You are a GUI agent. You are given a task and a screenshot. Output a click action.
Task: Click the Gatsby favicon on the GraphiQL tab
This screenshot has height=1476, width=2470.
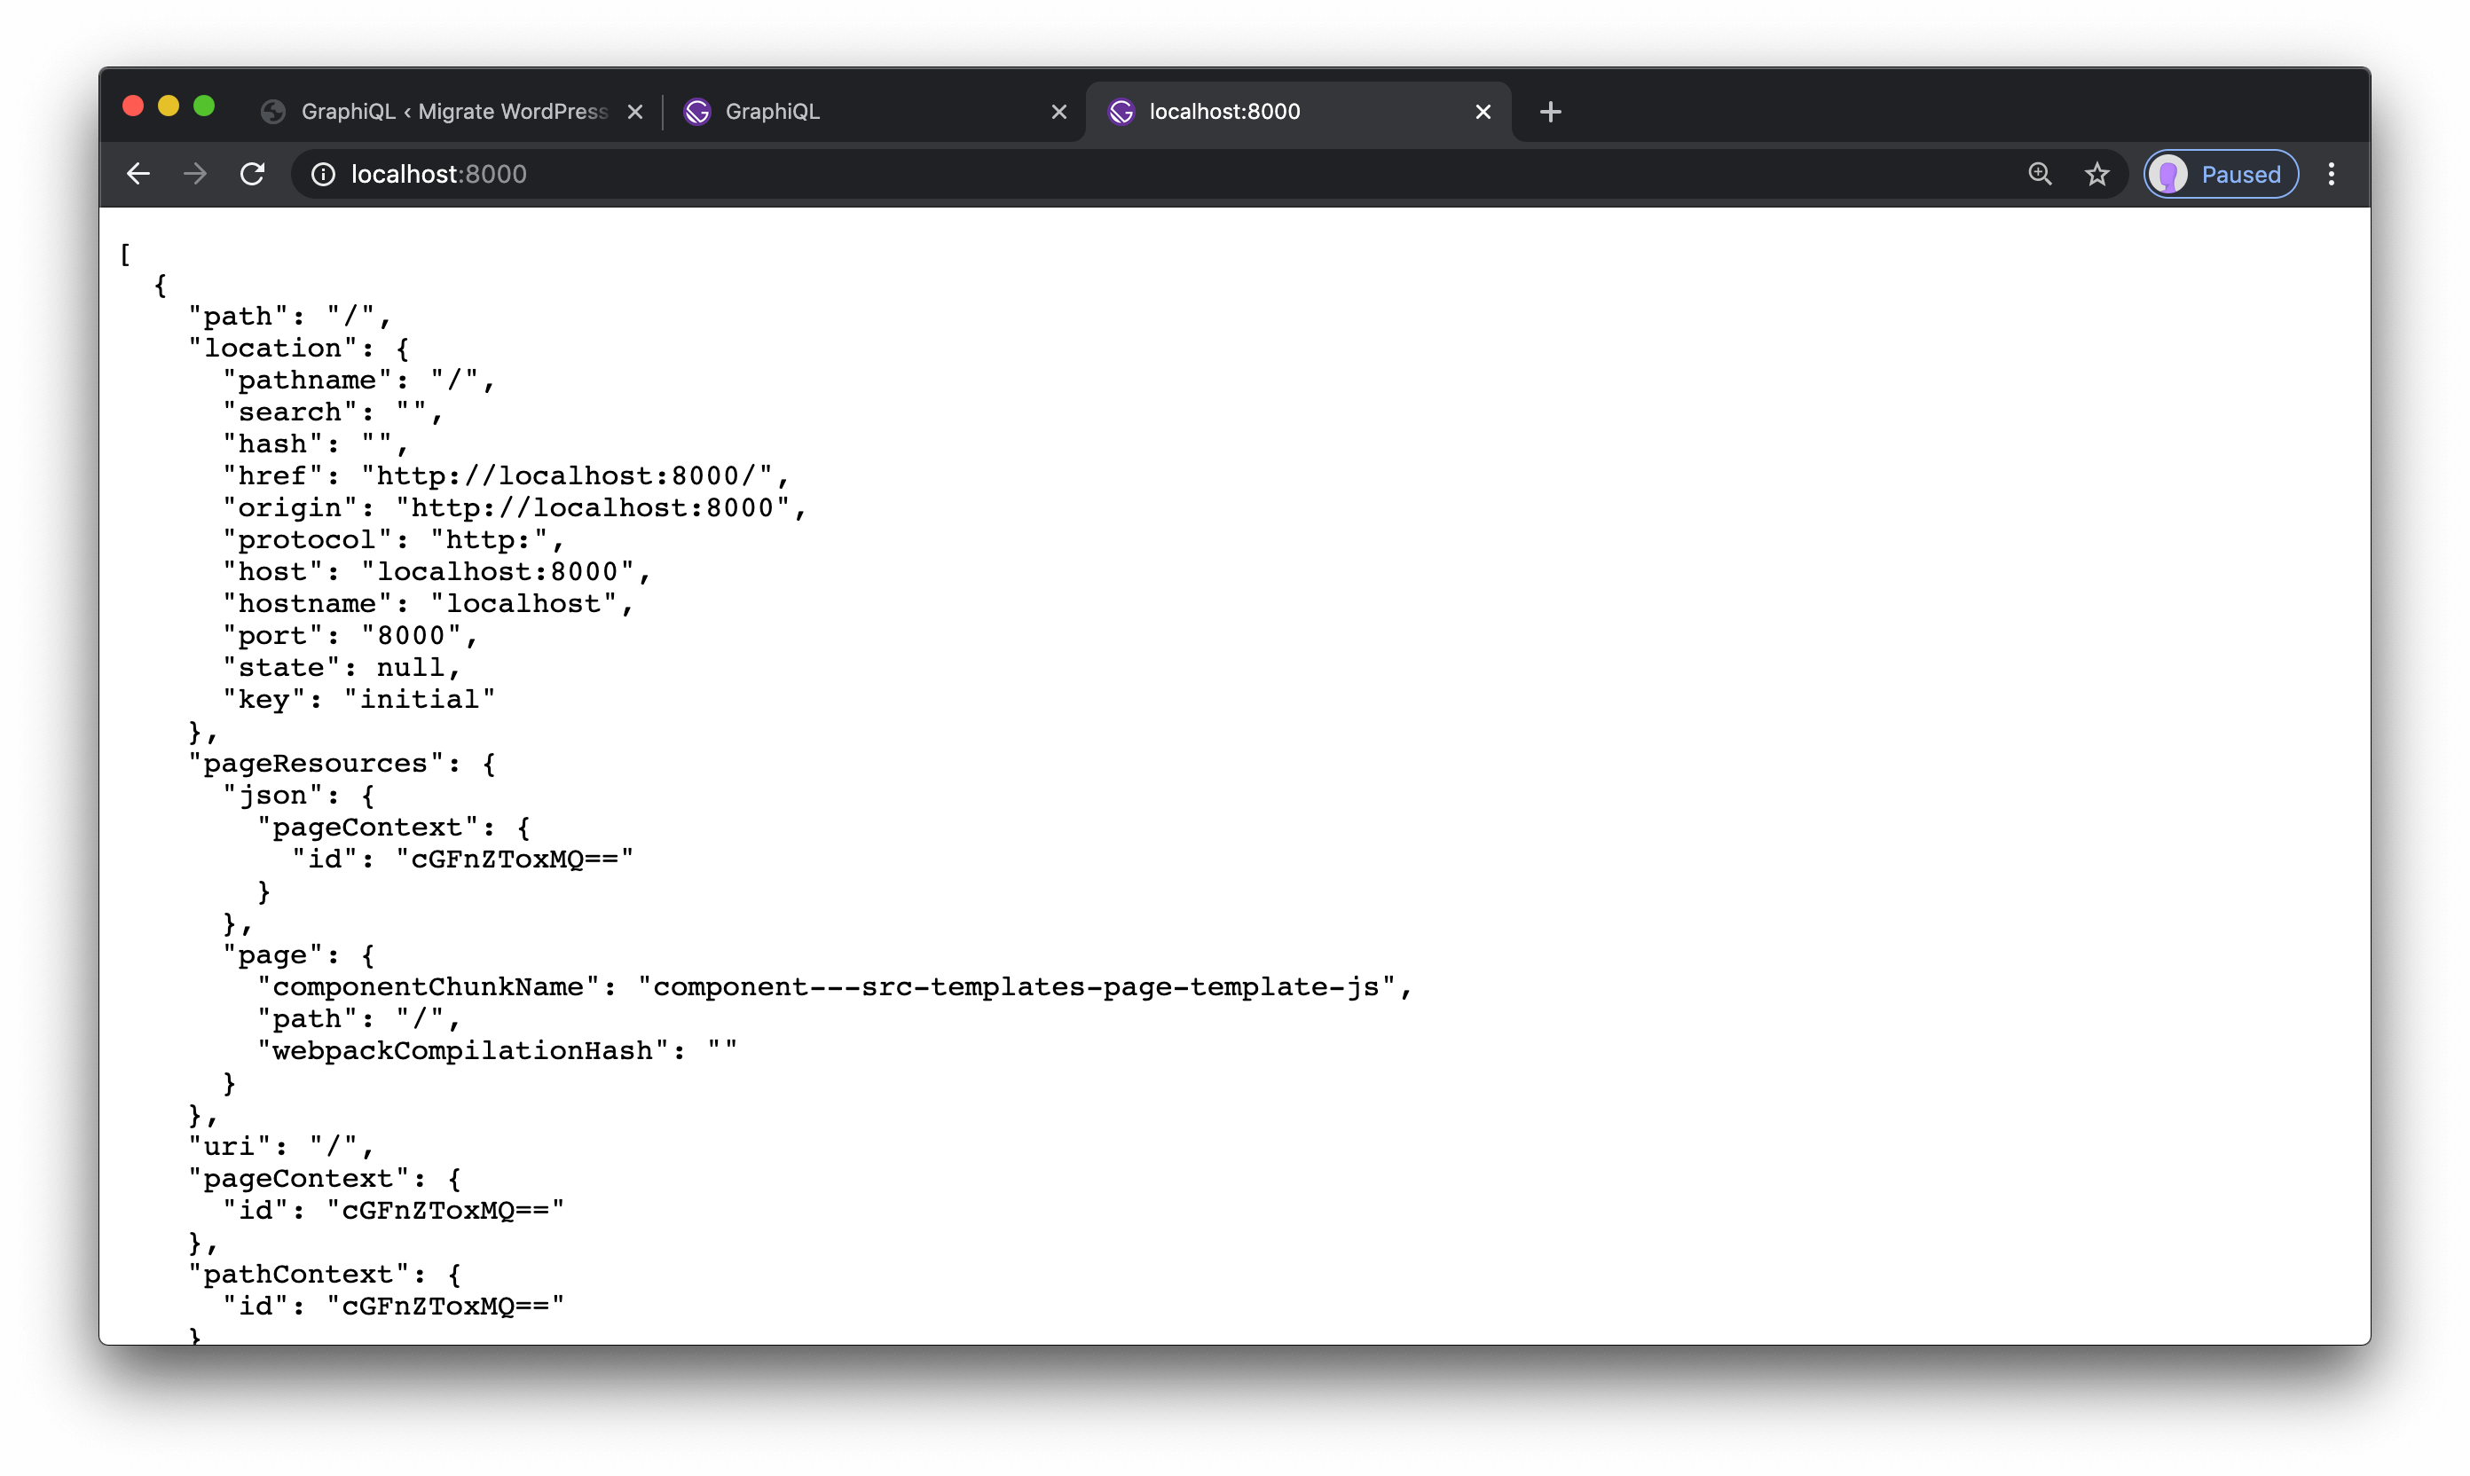pyautogui.click(x=697, y=112)
